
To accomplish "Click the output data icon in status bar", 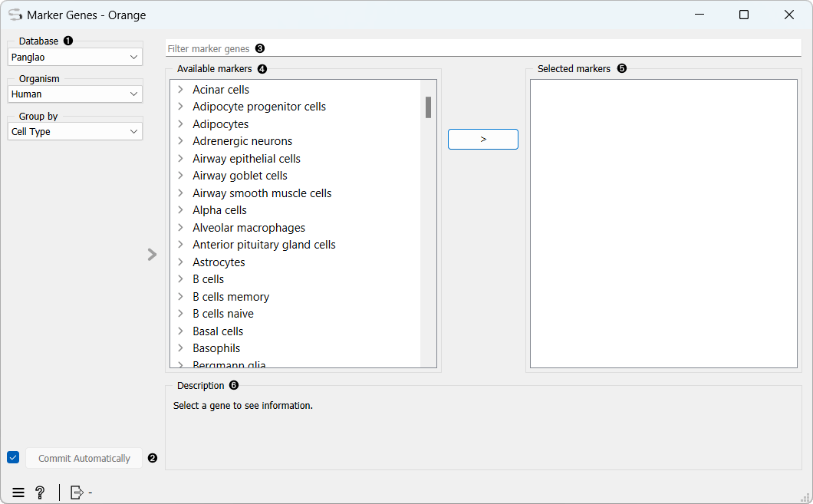I will [77, 492].
